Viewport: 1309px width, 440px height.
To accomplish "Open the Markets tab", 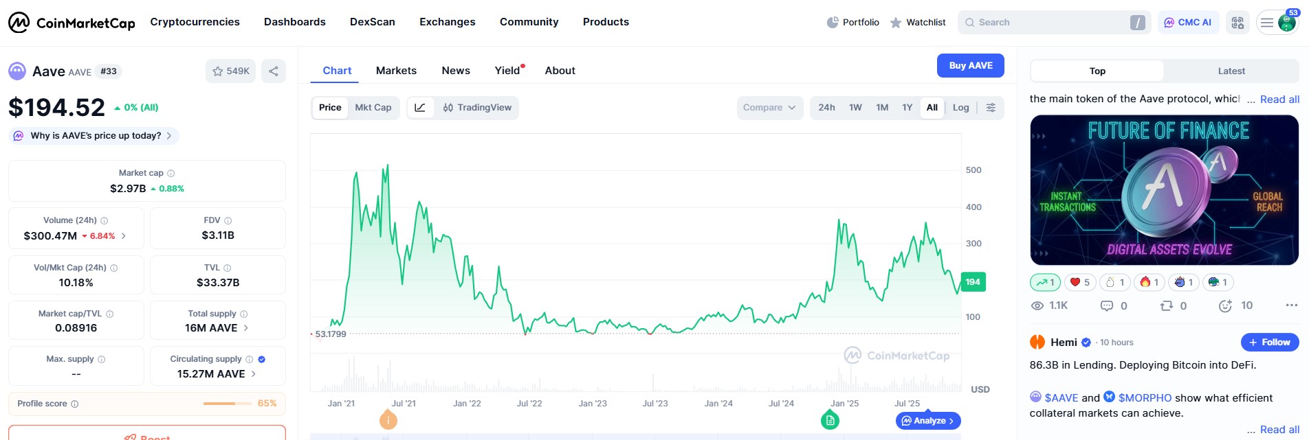I will (396, 71).
